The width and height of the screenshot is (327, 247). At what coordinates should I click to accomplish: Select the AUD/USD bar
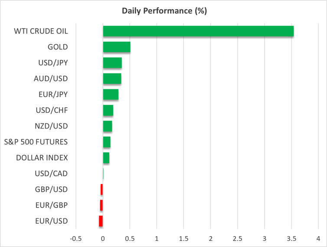112,79
